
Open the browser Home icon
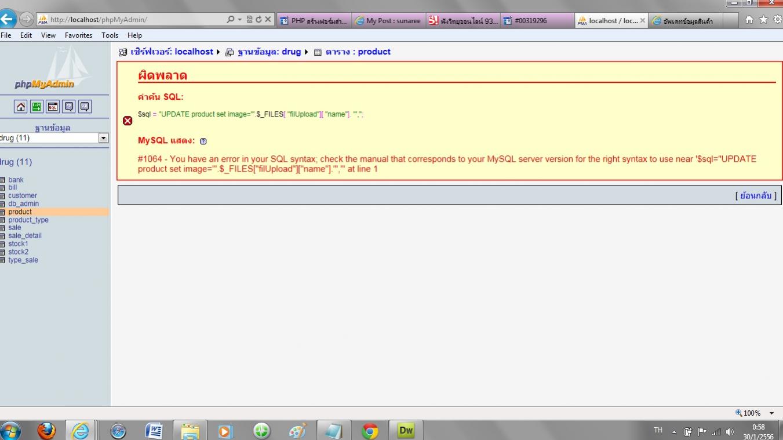coord(749,20)
